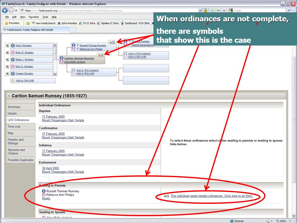Screen dimensions: 297x223
Task: Open Mary E. Rumsey link
Action: tap(24, 67)
